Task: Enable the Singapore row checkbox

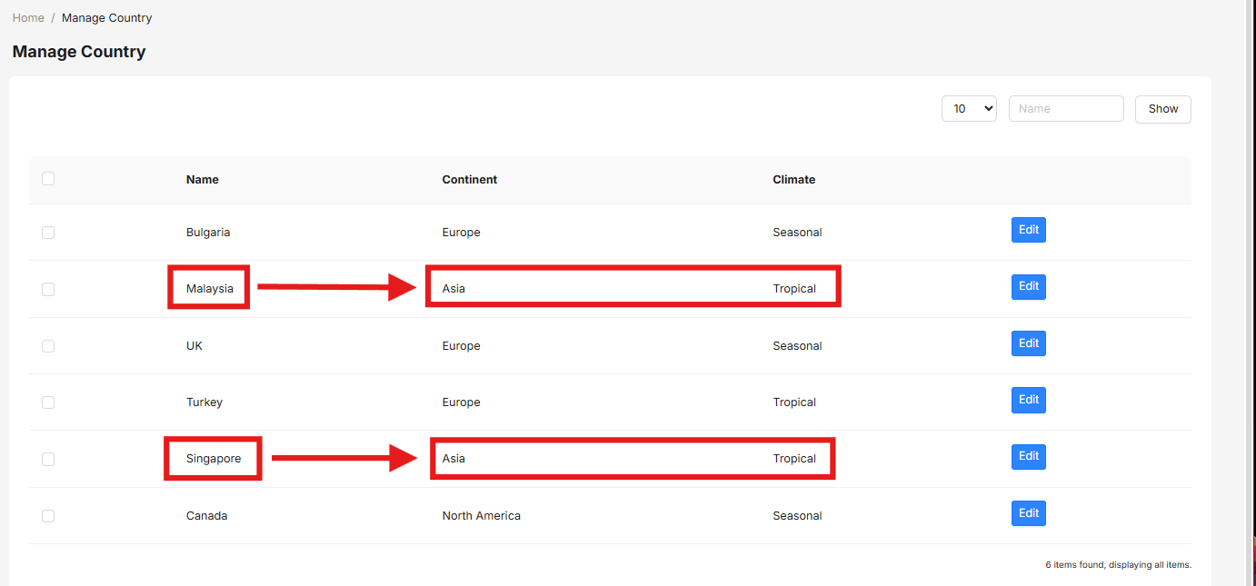Action: click(x=48, y=460)
